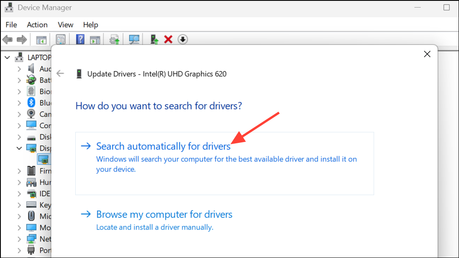Image resolution: width=459 pixels, height=258 pixels.
Task: Click the down-arrow Disable device icon
Action: coord(183,39)
